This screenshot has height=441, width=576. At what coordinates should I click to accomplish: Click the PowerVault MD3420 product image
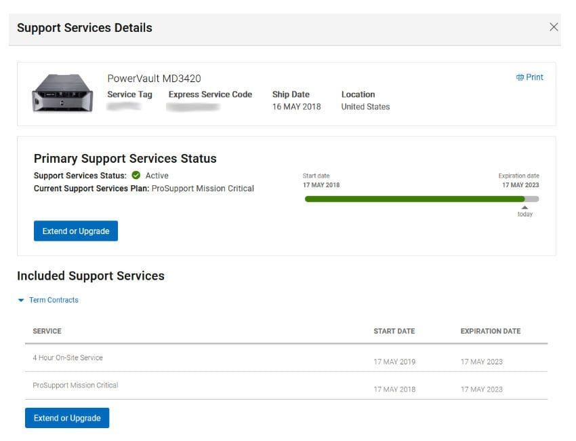[62, 93]
